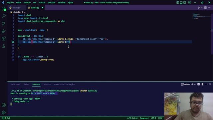Switch to the SAÍDA panel tab
Image resolution: width=213 pixels, height=120 pixels.
click(26, 84)
